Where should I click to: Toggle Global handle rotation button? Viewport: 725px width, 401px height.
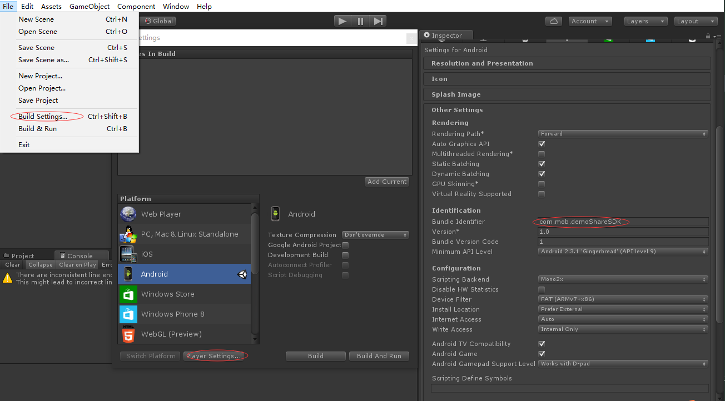[x=159, y=21]
